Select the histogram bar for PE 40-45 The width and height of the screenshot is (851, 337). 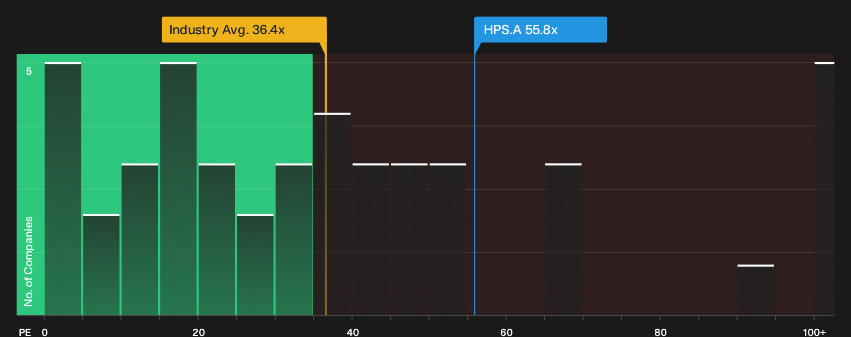(370, 240)
